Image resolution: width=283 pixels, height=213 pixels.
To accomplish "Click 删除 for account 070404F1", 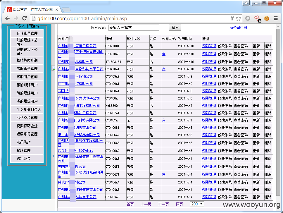I will click(268, 166).
